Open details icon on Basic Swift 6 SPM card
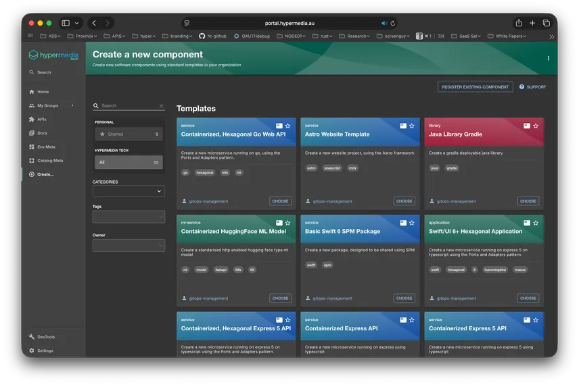The height and width of the screenshot is (385, 579). pyautogui.click(x=403, y=223)
